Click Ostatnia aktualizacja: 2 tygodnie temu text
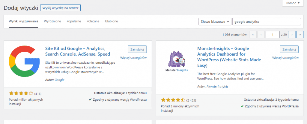The height and width of the screenshot is (124, 307). click(x=271, y=100)
